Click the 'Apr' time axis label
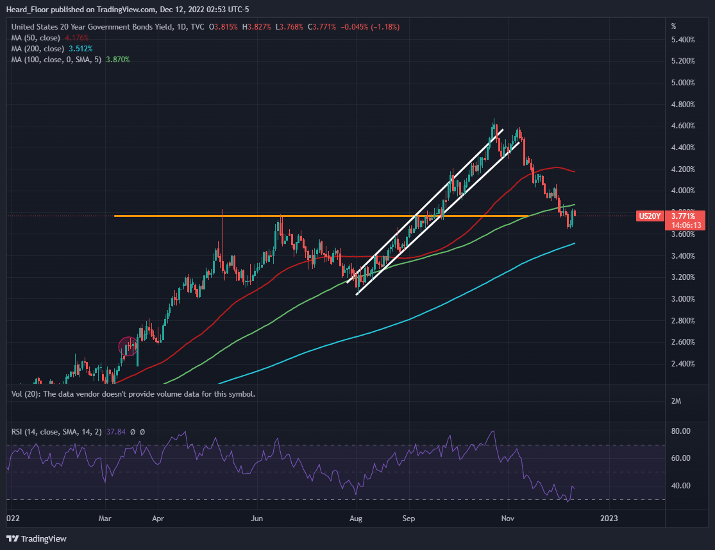Image resolution: width=715 pixels, height=550 pixels. pos(158,519)
